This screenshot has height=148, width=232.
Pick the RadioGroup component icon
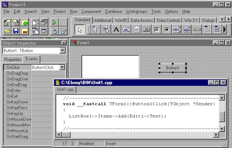(x=217, y=30)
